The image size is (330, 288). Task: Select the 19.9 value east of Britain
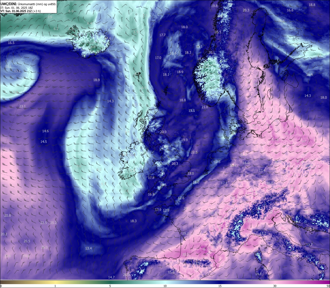[184, 140]
